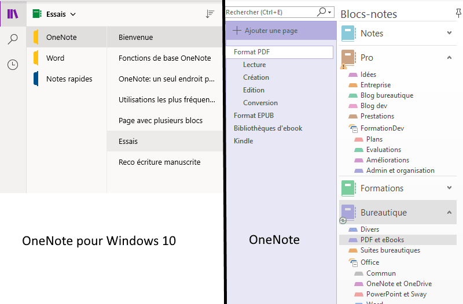Expand the Formations notebook

[x=450, y=187]
